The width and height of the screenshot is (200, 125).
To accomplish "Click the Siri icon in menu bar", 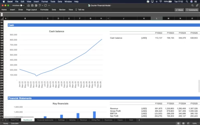I will point(191,2).
